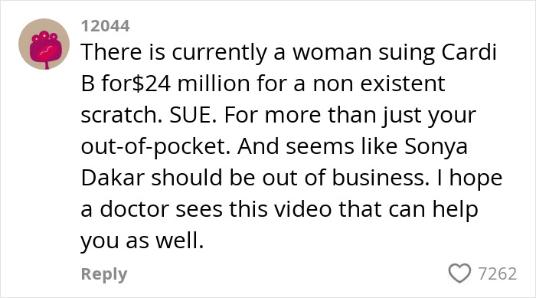View the 7262 likes count
Image resolution: width=536 pixels, height=298 pixels.
coord(498,273)
